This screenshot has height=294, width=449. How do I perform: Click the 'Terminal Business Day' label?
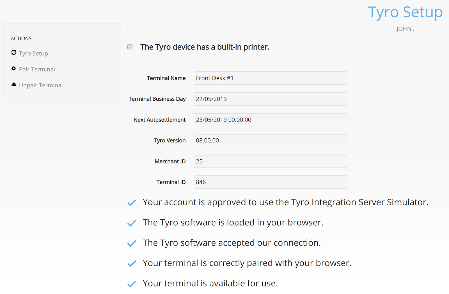click(x=157, y=99)
